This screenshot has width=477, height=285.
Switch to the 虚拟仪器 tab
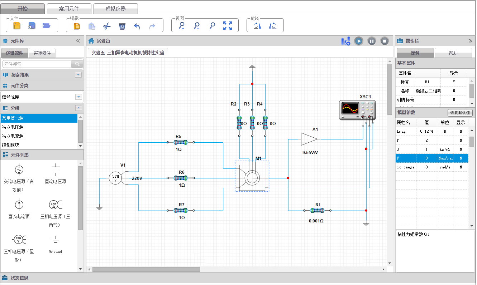(115, 9)
